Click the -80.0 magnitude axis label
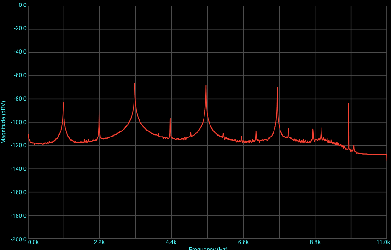Image resolution: width=391 pixels, height=250 pixels. (x=20, y=99)
